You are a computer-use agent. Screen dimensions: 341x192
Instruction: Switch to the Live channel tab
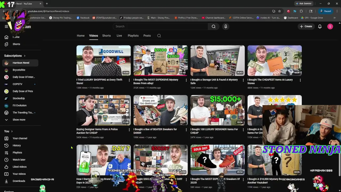tap(119, 36)
